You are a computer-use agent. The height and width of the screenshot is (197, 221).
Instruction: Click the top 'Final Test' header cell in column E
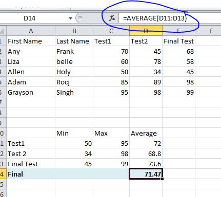pos(178,41)
